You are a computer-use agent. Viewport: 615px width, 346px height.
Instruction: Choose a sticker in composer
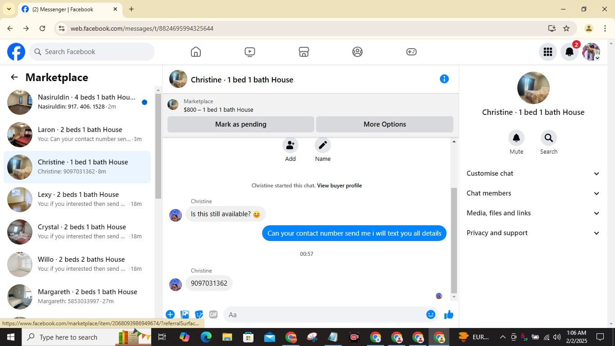[x=199, y=314]
